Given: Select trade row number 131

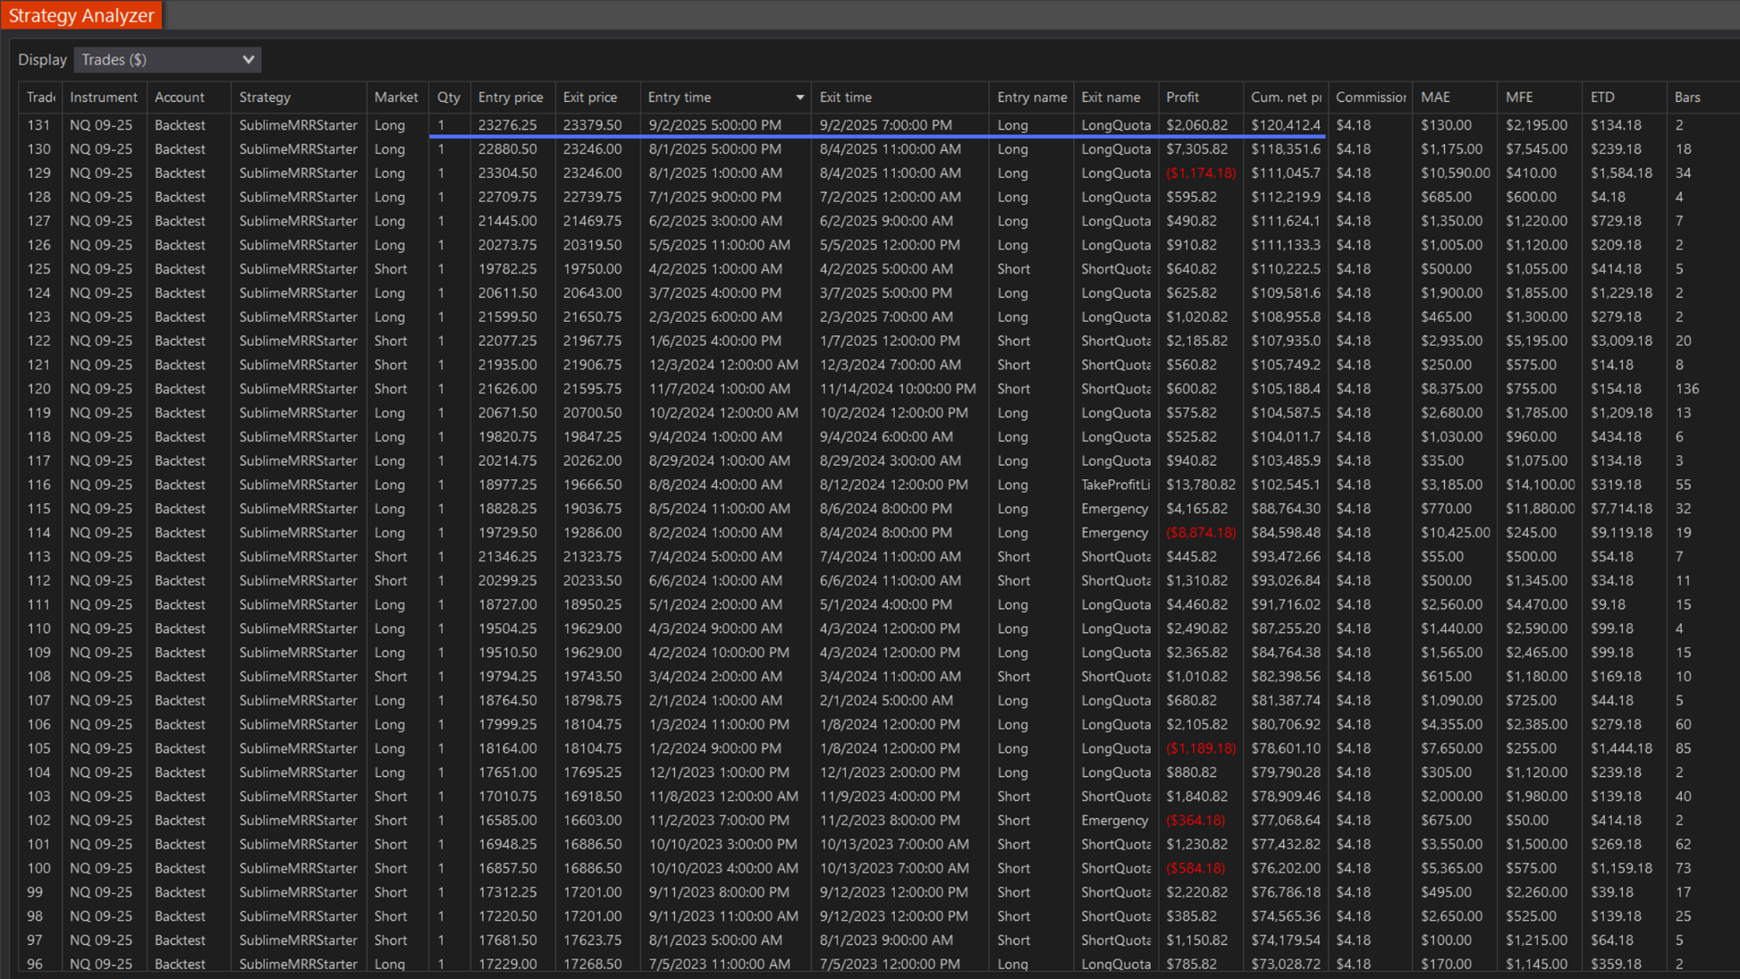Looking at the screenshot, I should click(x=38, y=125).
